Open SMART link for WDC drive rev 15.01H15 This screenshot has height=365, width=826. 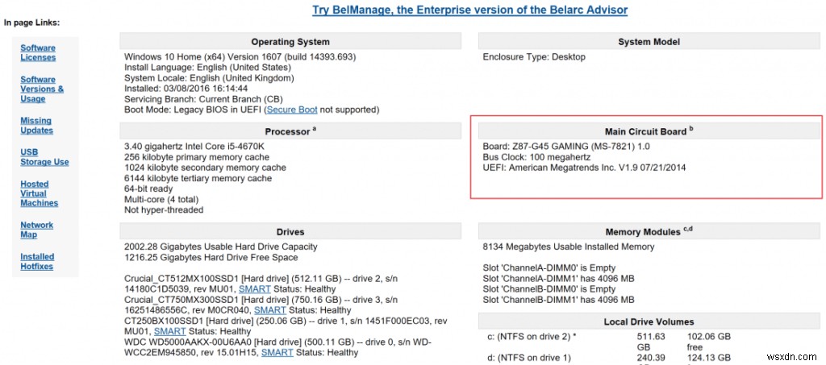277,352
